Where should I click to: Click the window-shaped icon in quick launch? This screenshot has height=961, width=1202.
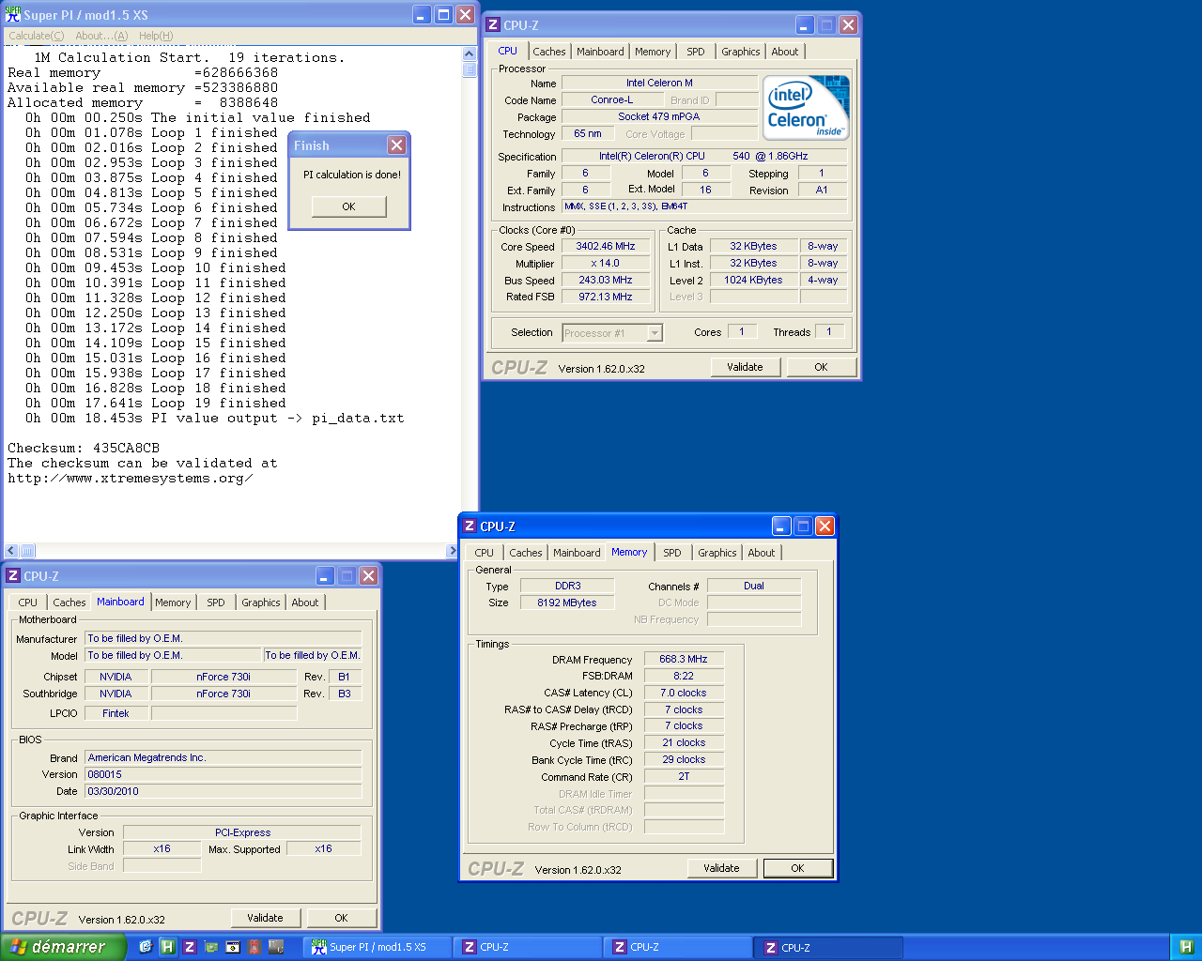point(232,947)
